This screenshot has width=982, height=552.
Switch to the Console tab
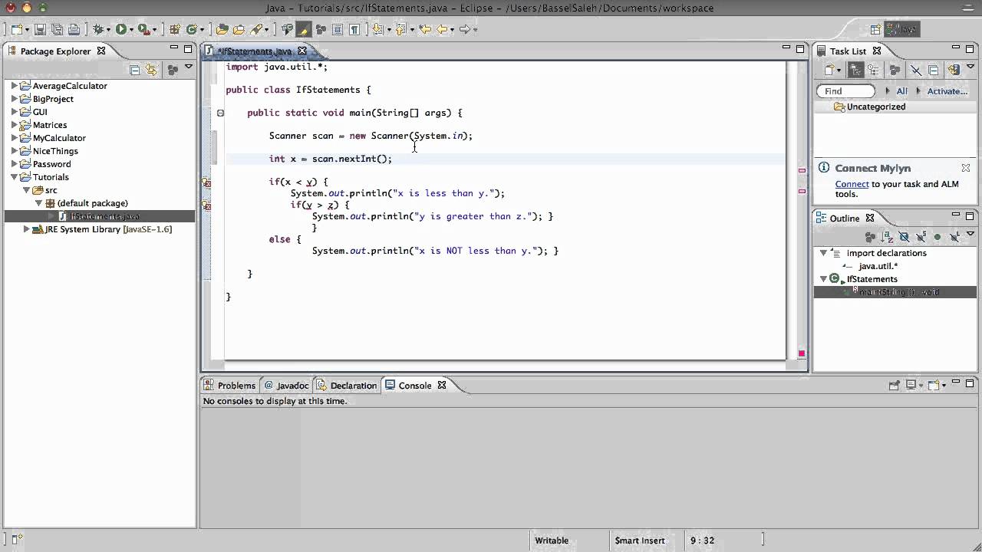coord(415,386)
